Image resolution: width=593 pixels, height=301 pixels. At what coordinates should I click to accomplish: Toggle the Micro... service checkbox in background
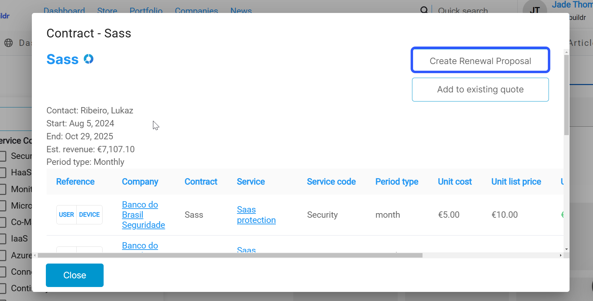tap(3, 206)
